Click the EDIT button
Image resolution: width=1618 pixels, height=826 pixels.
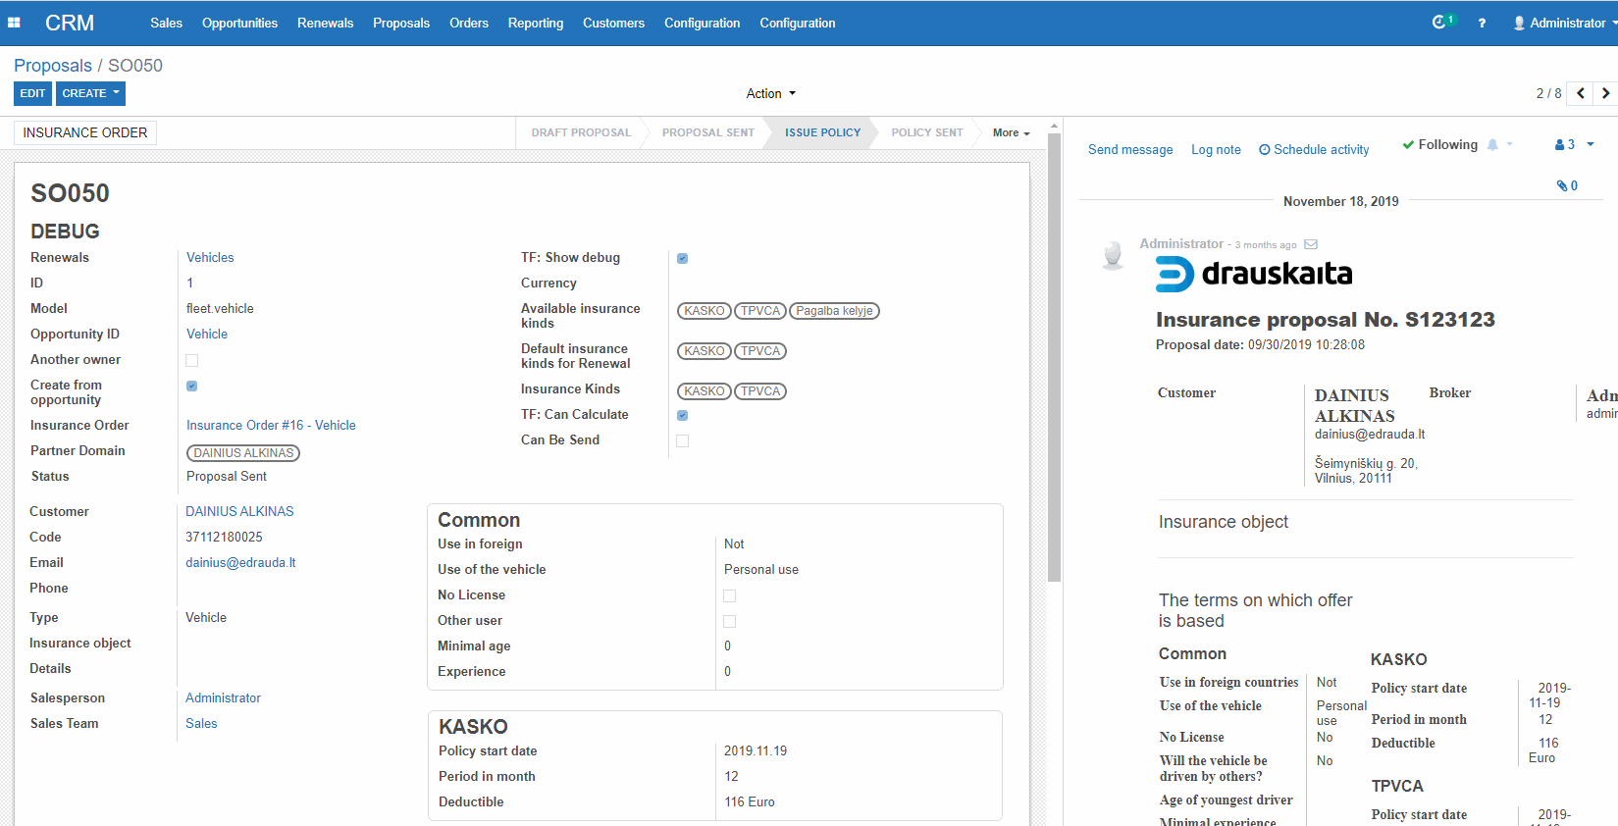[x=32, y=93]
